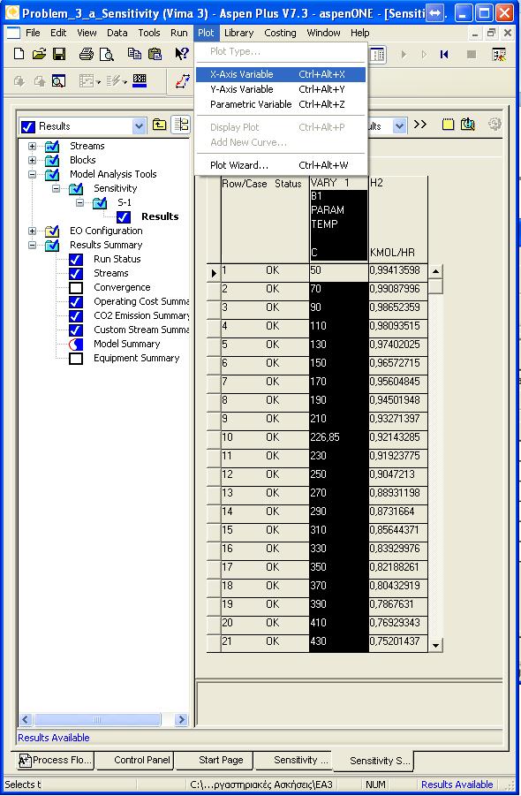The width and height of the screenshot is (521, 796).
Task: Toggle the Streams checkbox under Results Summary
Action: (76, 274)
